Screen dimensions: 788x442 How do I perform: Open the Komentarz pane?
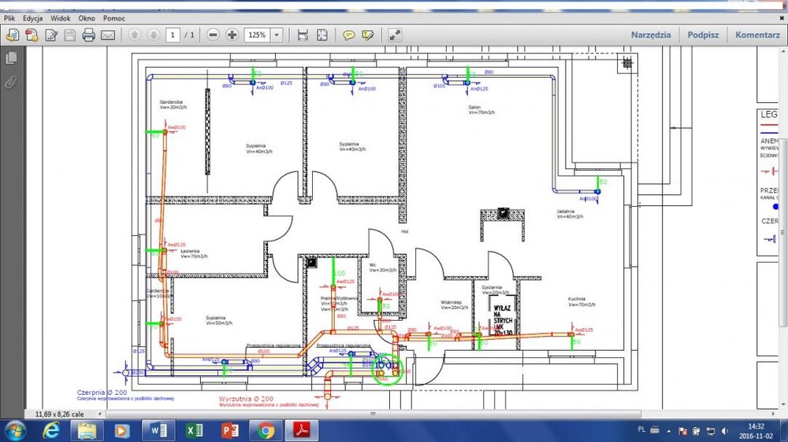[x=757, y=35]
